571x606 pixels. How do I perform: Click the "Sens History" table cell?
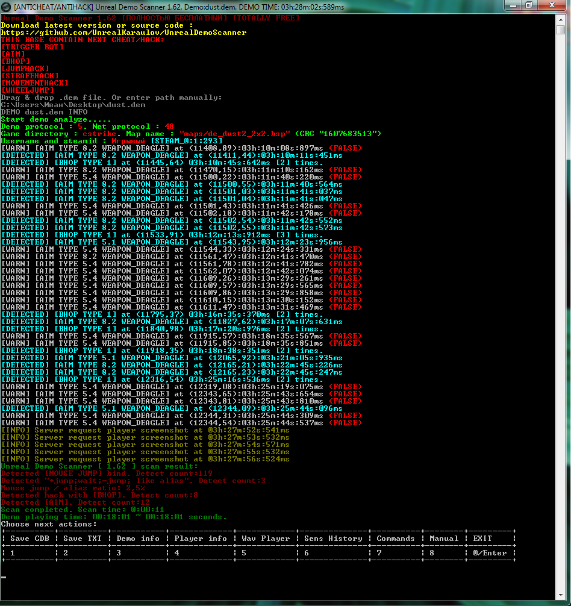click(334, 539)
